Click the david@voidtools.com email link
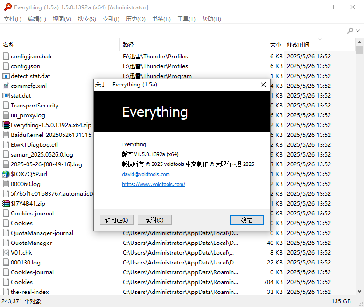The width and height of the screenshot is (364, 307). point(146,174)
